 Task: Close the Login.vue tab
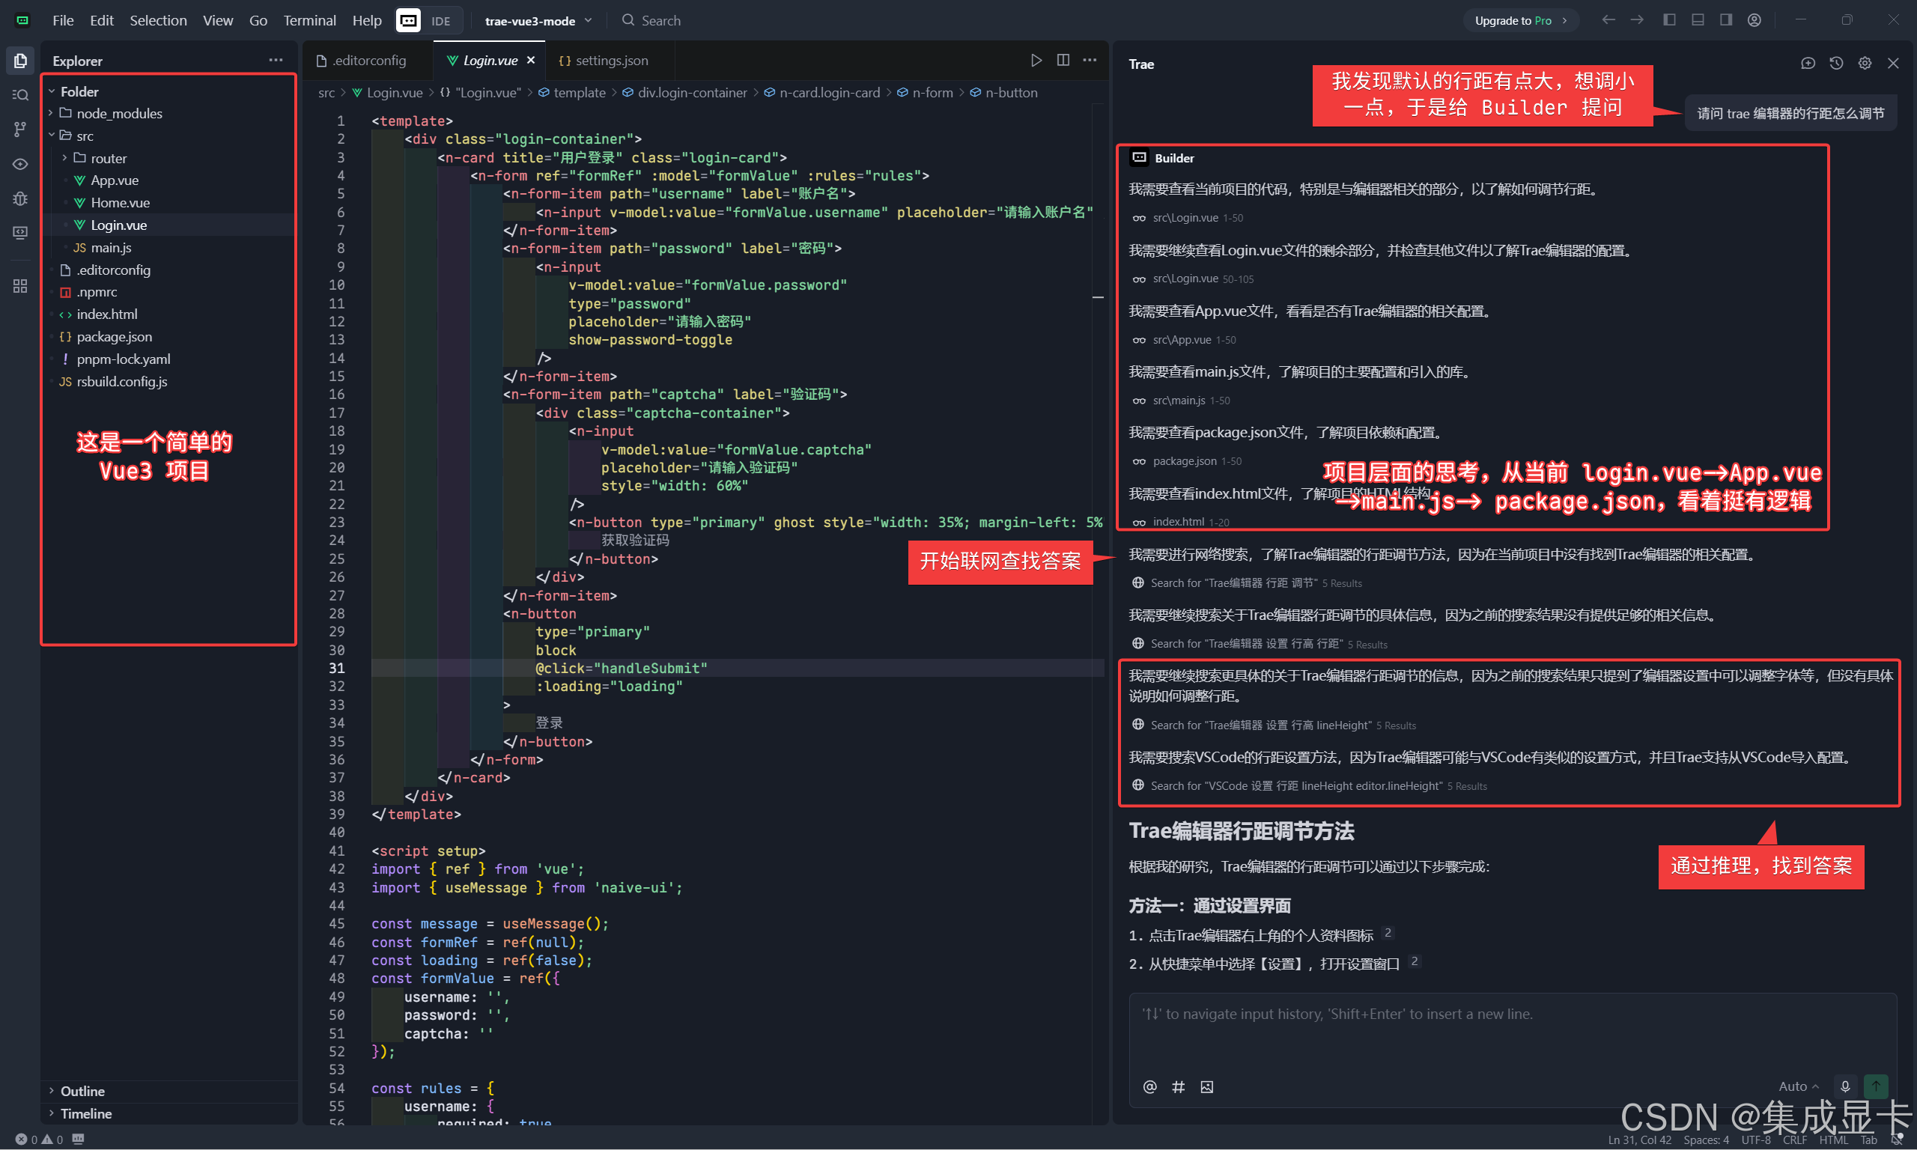[531, 61]
